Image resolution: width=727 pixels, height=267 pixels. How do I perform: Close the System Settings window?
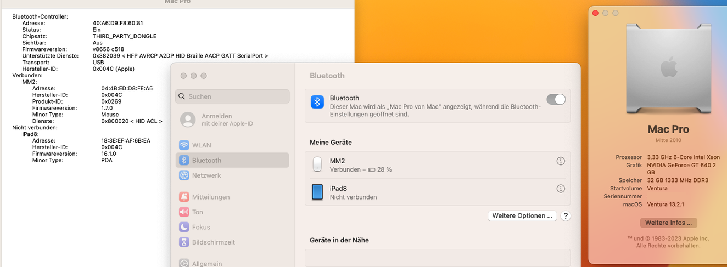point(183,76)
